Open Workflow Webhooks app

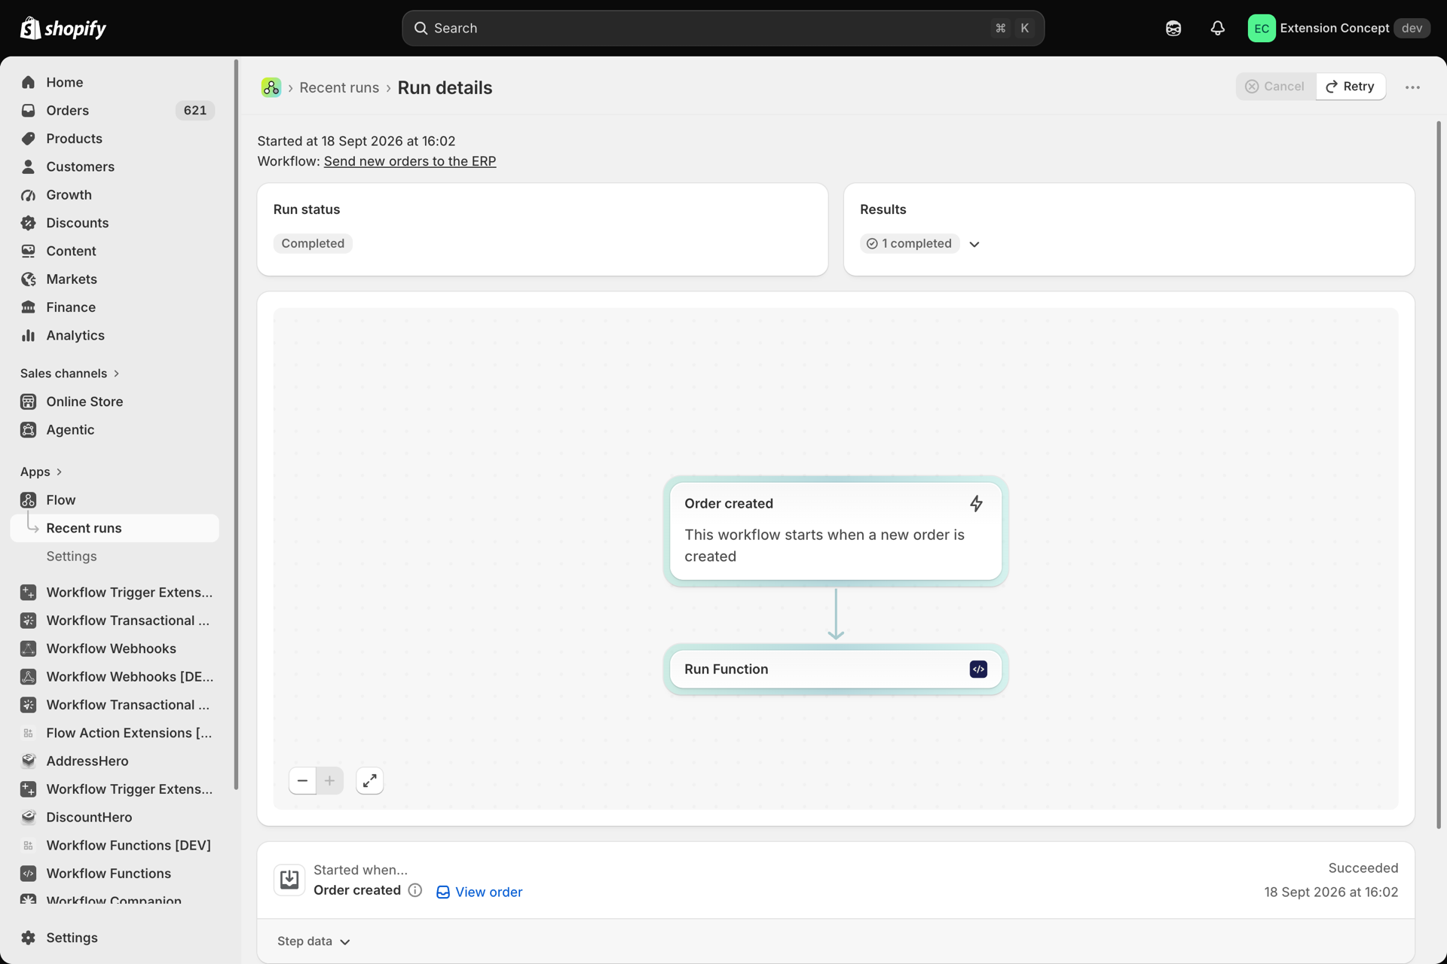(115, 648)
